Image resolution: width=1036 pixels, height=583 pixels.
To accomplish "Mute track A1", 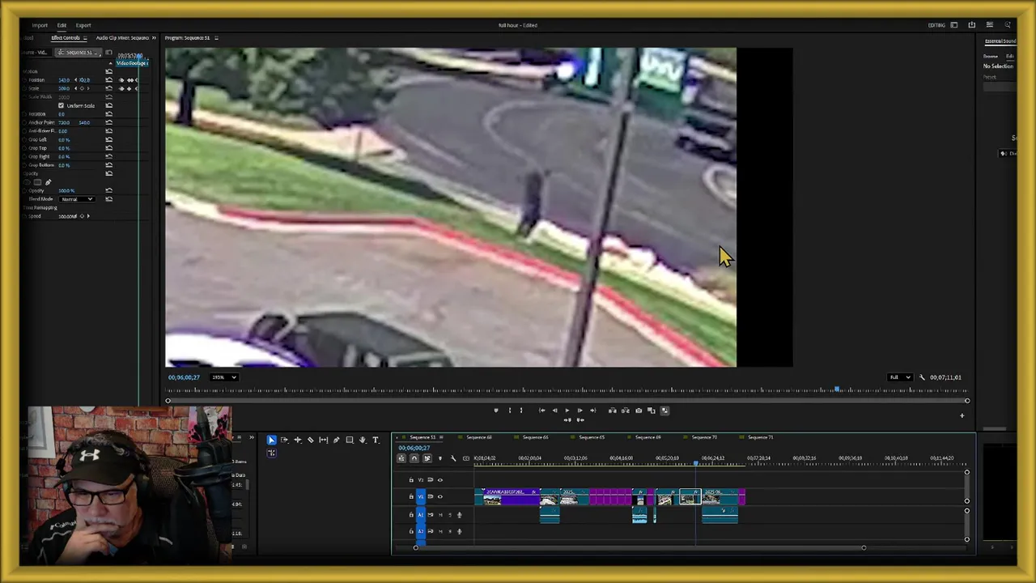I will click(x=440, y=515).
